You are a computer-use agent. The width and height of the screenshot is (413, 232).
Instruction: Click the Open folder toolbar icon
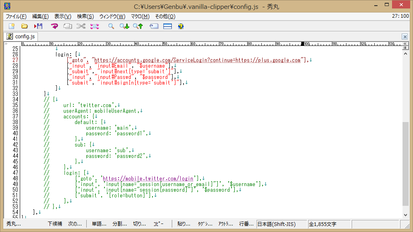coord(25,26)
